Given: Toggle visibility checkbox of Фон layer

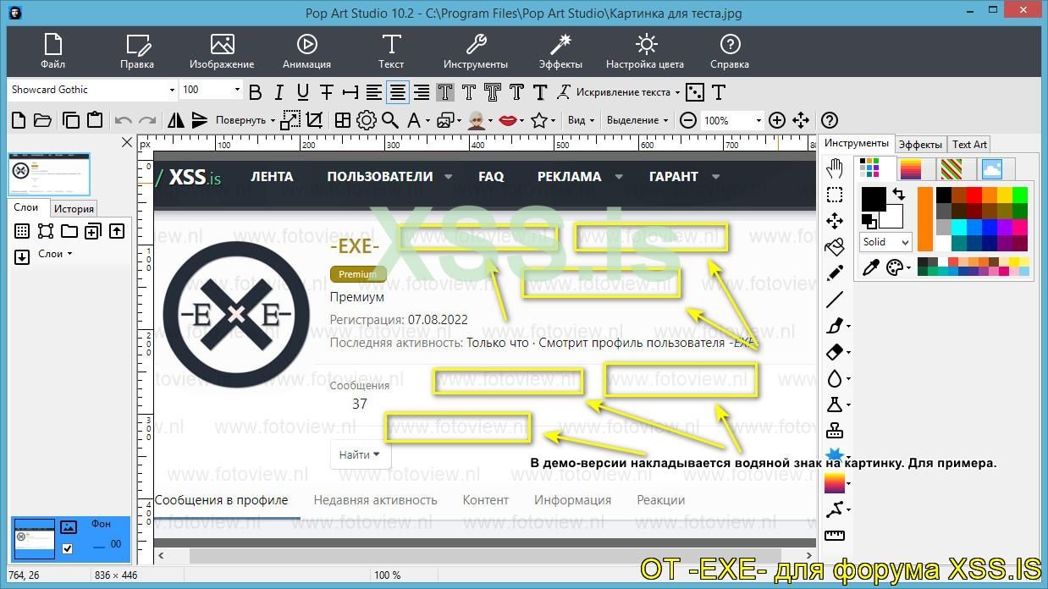Looking at the screenshot, I should tap(68, 548).
